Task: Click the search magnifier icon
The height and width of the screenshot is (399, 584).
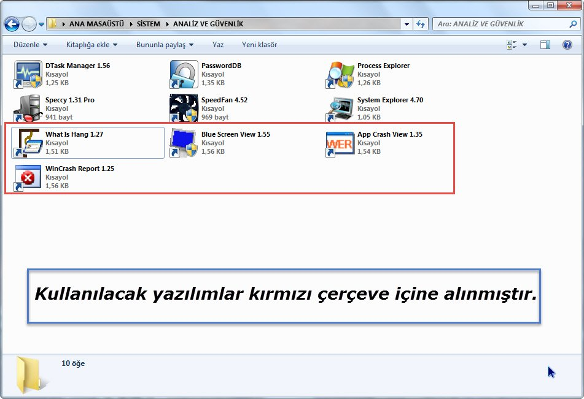Action: (573, 24)
